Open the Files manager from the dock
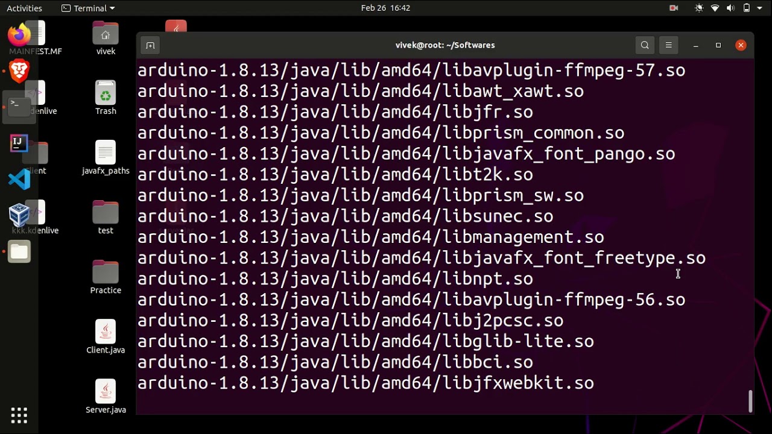The height and width of the screenshot is (434, 772). click(19, 251)
